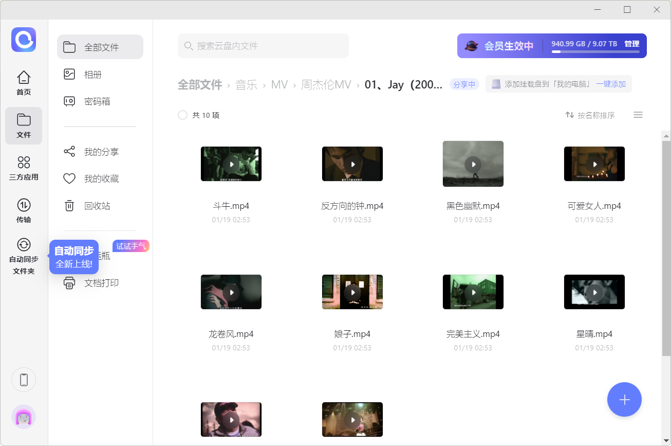
Task: Open 我的收藏 favorites
Action: pyautogui.click(x=100, y=179)
